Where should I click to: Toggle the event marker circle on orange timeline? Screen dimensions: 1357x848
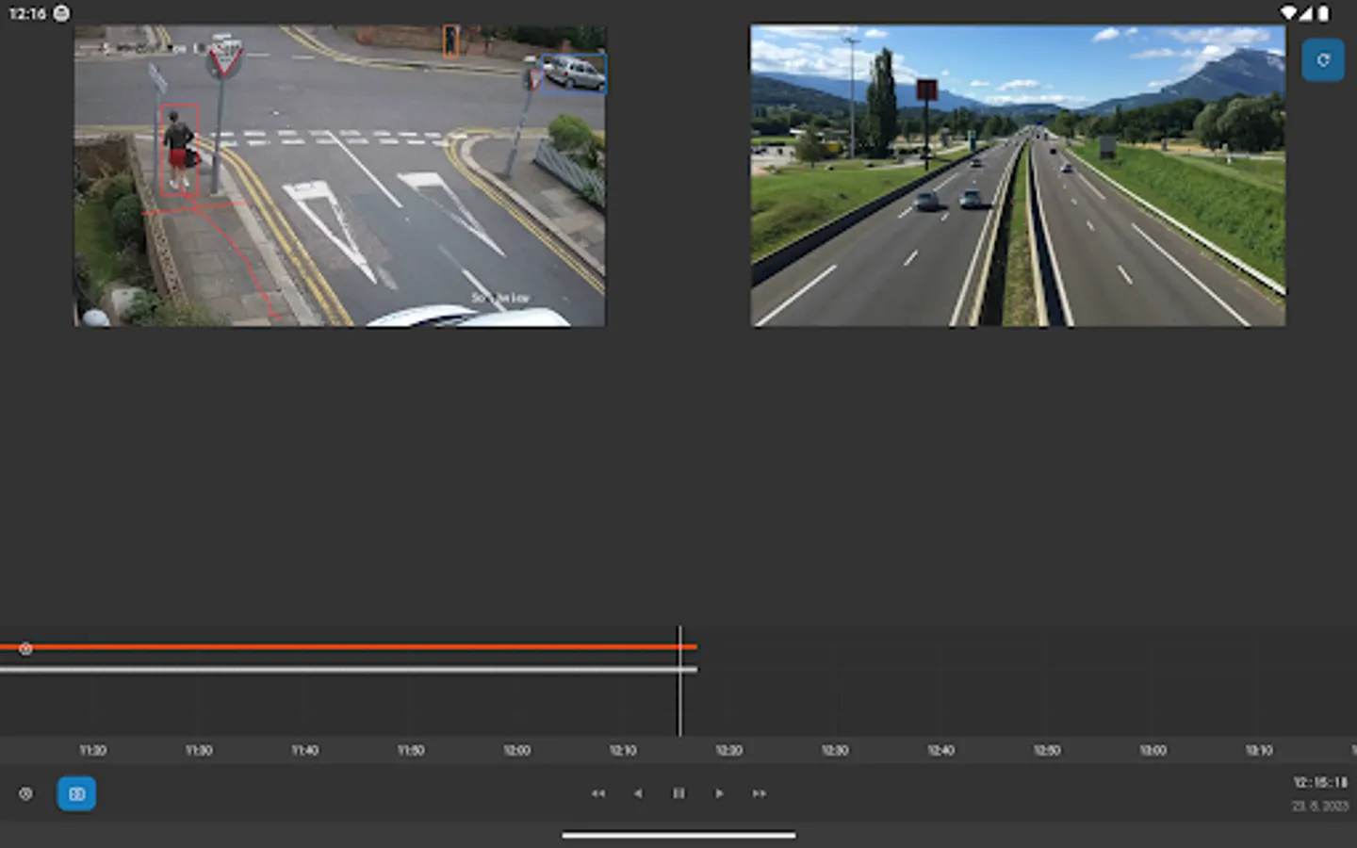[26, 647]
